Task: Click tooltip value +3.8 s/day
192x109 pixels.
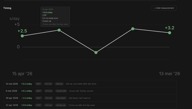Action: point(47,12)
